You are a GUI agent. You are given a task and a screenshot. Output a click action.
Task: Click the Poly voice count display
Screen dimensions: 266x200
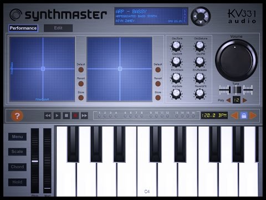click(237, 100)
